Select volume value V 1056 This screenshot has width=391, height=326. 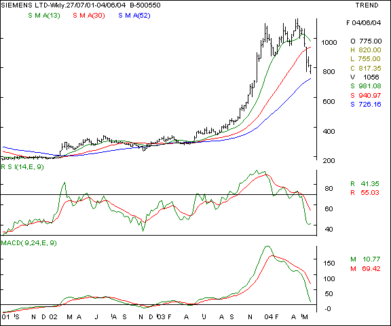click(365, 77)
